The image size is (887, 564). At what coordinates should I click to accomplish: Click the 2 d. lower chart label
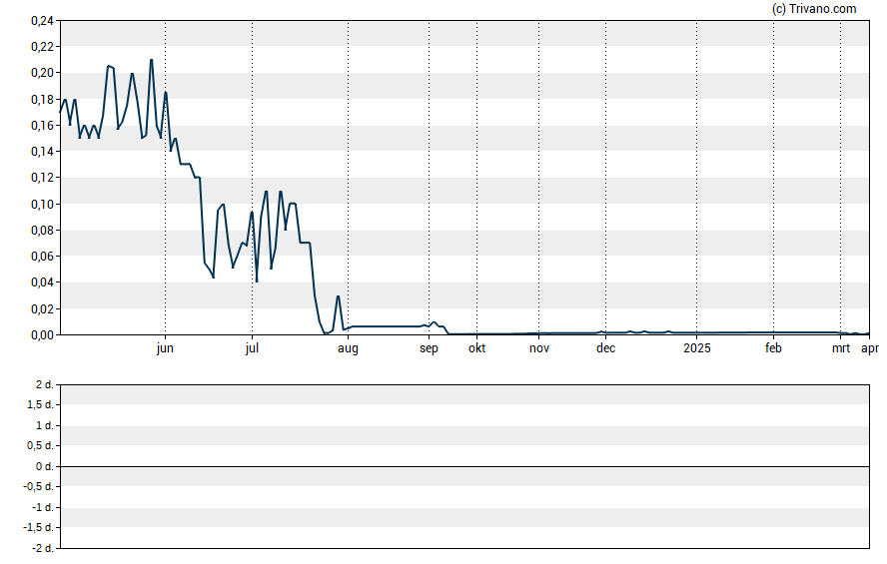click(45, 385)
